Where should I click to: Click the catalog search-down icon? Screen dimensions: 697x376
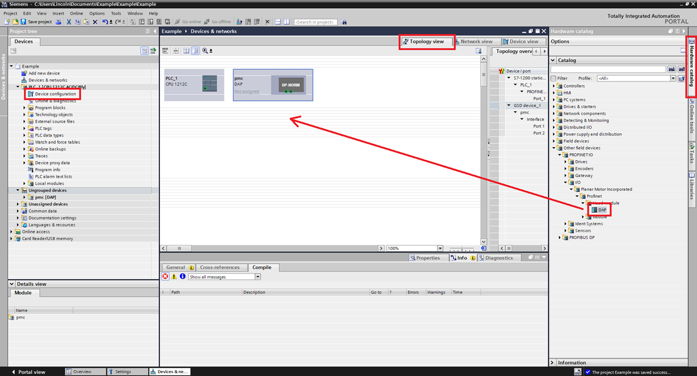[x=671, y=69]
